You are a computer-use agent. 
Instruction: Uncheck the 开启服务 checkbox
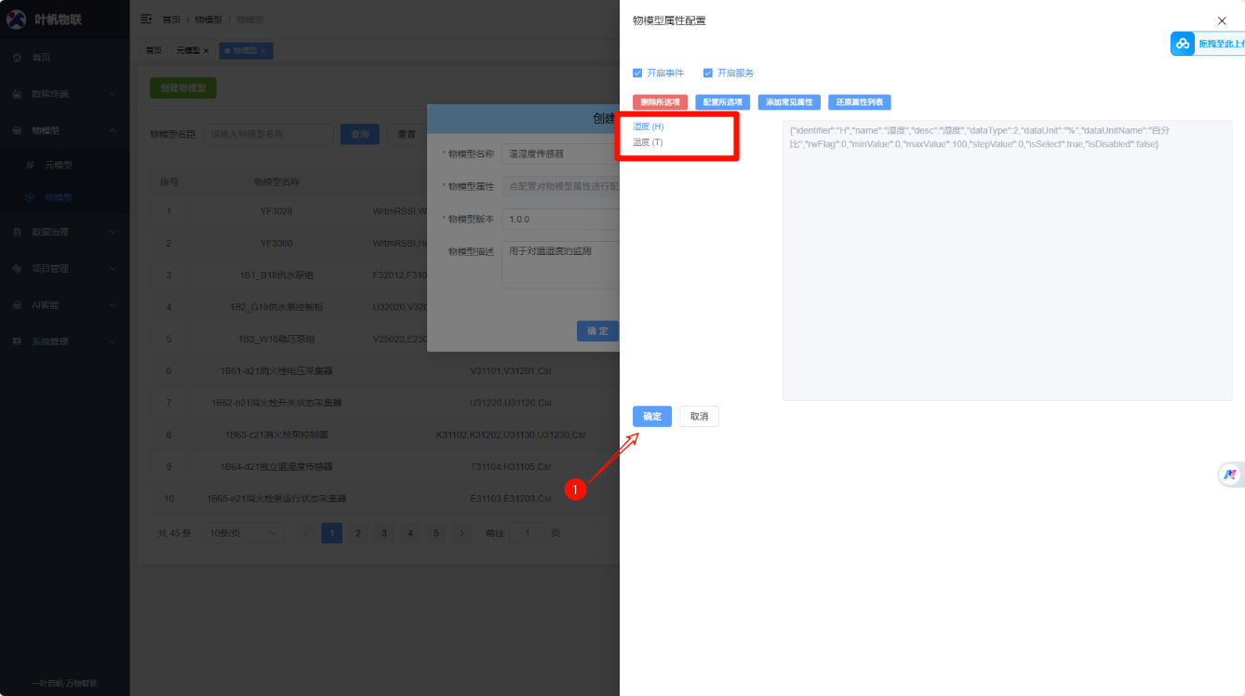pos(708,73)
